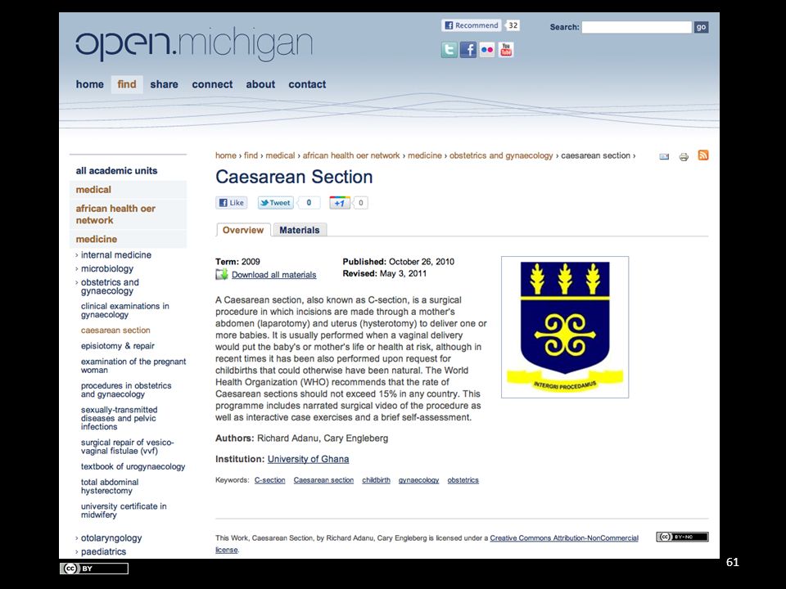Click breadcrumb link 'home'
Viewport: 786px width, 589px height.
(226, 155)
